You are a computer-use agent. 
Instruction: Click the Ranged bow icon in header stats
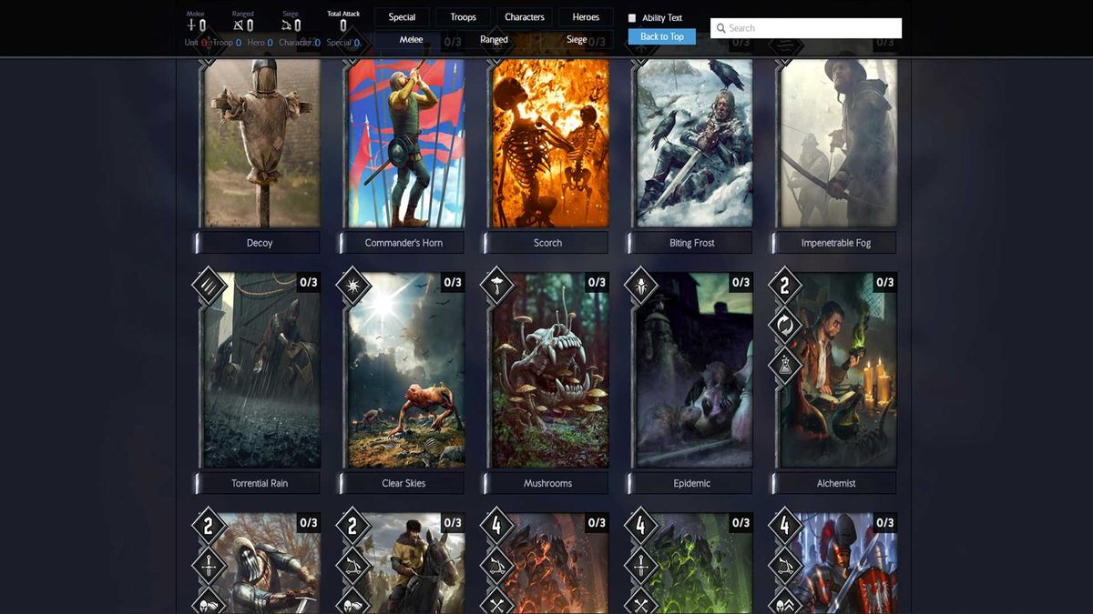tap(239, 25)
